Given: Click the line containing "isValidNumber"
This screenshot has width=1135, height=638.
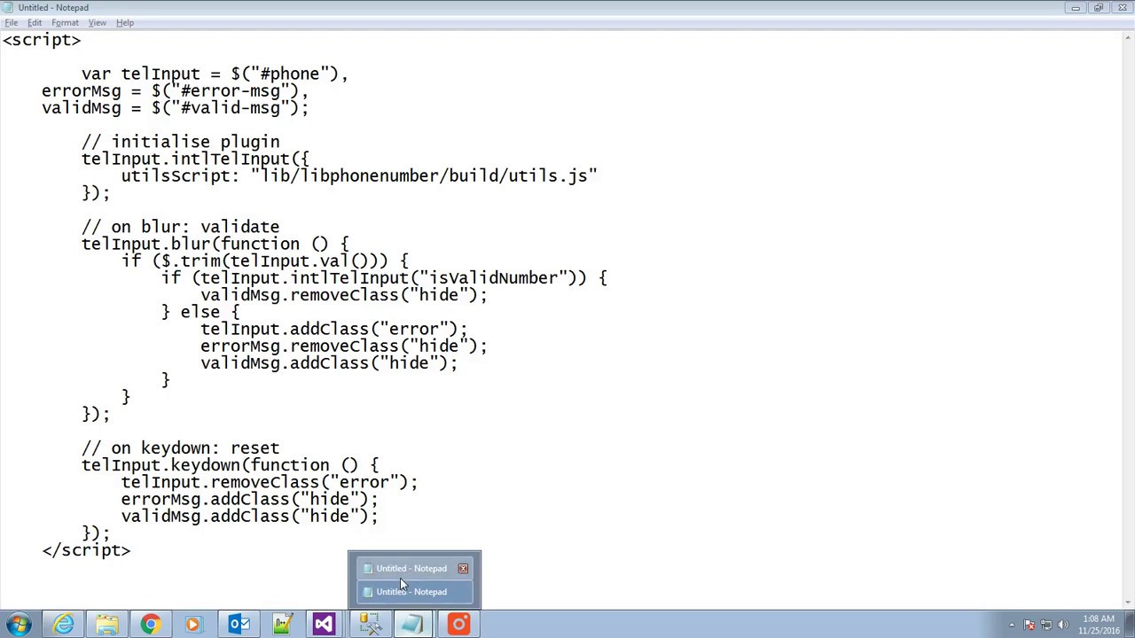Looking at the screenshot, I should pos(384,278).
